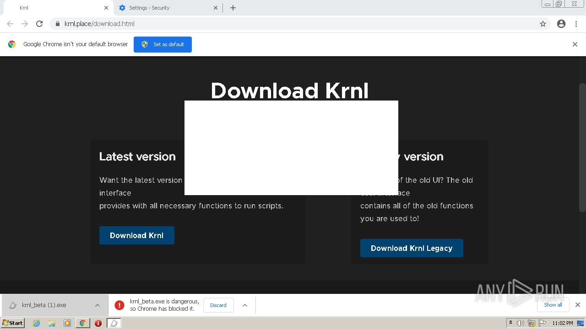
Task: Close the Settings - Security tab
Action: [216, 8]
